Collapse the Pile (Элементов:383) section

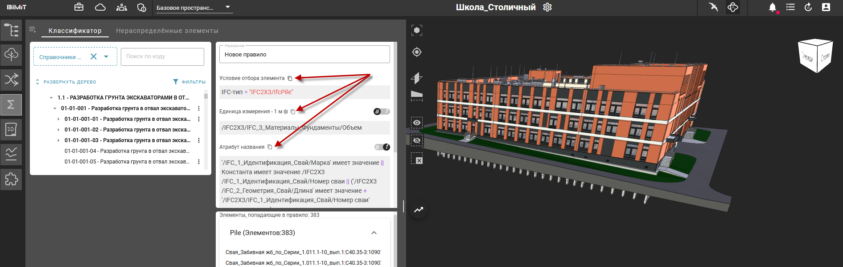374,233
